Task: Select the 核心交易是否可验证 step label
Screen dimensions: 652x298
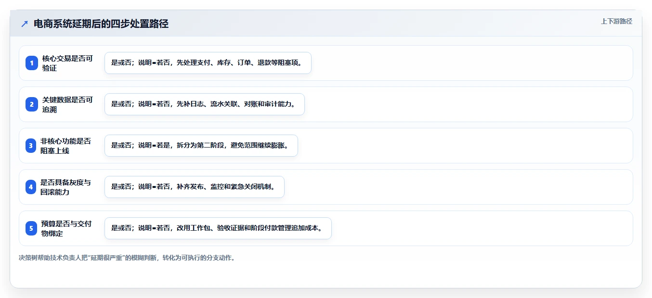Action: pos(67,63)
